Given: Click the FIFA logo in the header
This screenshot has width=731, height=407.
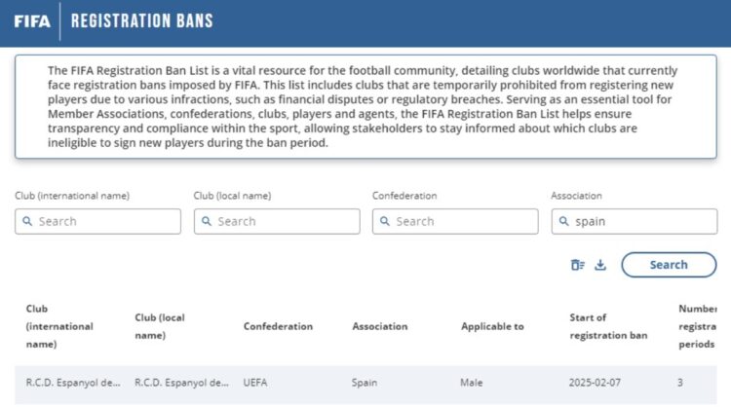Looking at the screenshot, I should coord(30,20).
